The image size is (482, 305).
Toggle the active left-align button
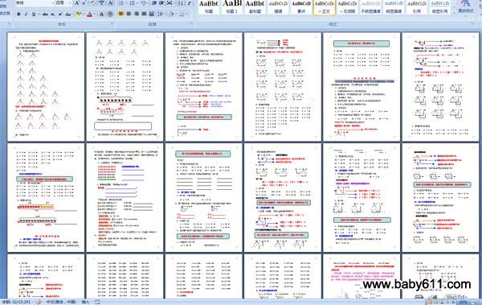click(x=121, y=14)
